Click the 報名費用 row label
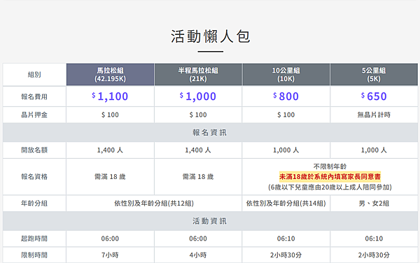This screenshot has height=263, width=420. click(x=34, y=97)
